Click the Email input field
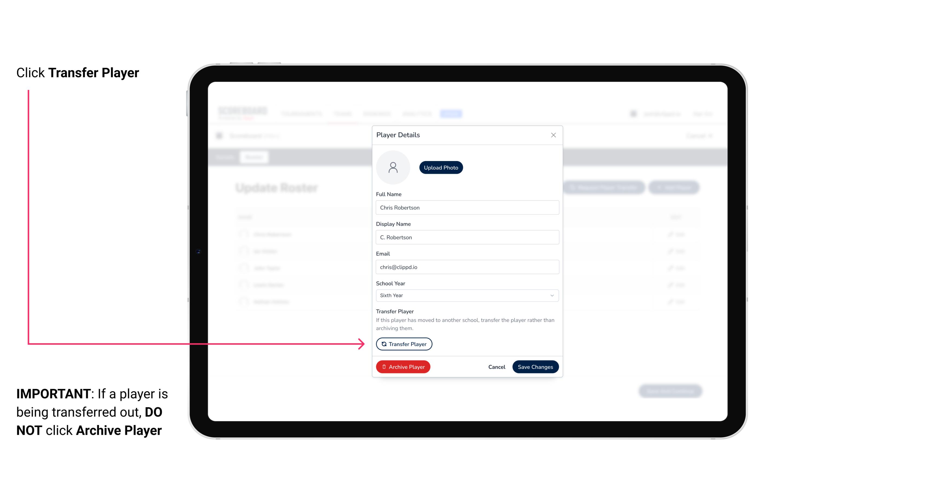This screenshot has height=503, width=935. 467,266
